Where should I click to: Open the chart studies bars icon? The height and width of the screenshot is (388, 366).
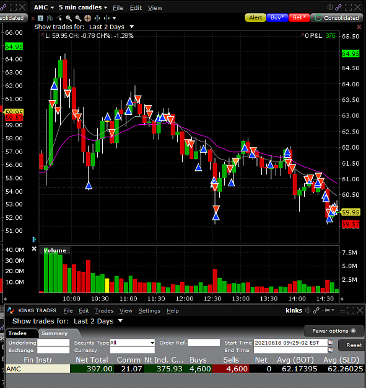click(50, 18)
